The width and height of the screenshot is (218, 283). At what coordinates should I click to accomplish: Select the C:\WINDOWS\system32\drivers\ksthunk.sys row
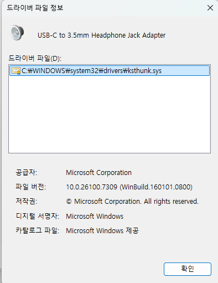(110, 70)
